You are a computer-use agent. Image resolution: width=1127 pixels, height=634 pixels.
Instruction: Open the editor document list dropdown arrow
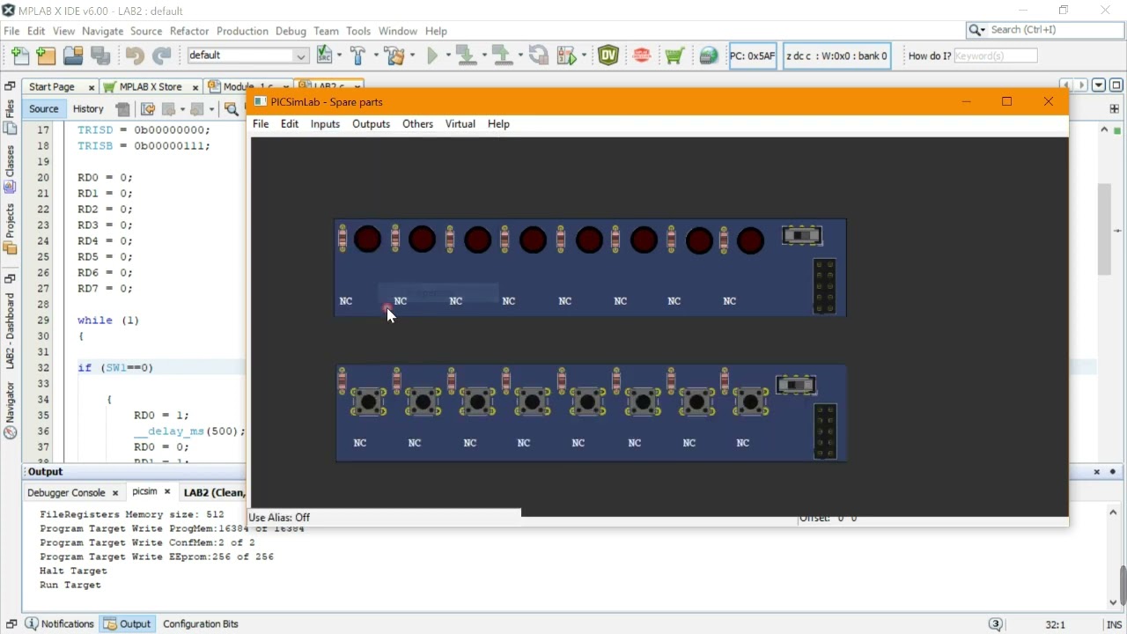coord(1099,85)
